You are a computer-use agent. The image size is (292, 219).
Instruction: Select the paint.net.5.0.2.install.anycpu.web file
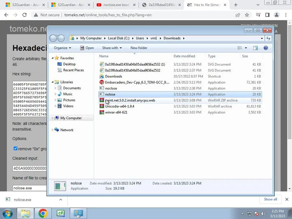[180, 100]
